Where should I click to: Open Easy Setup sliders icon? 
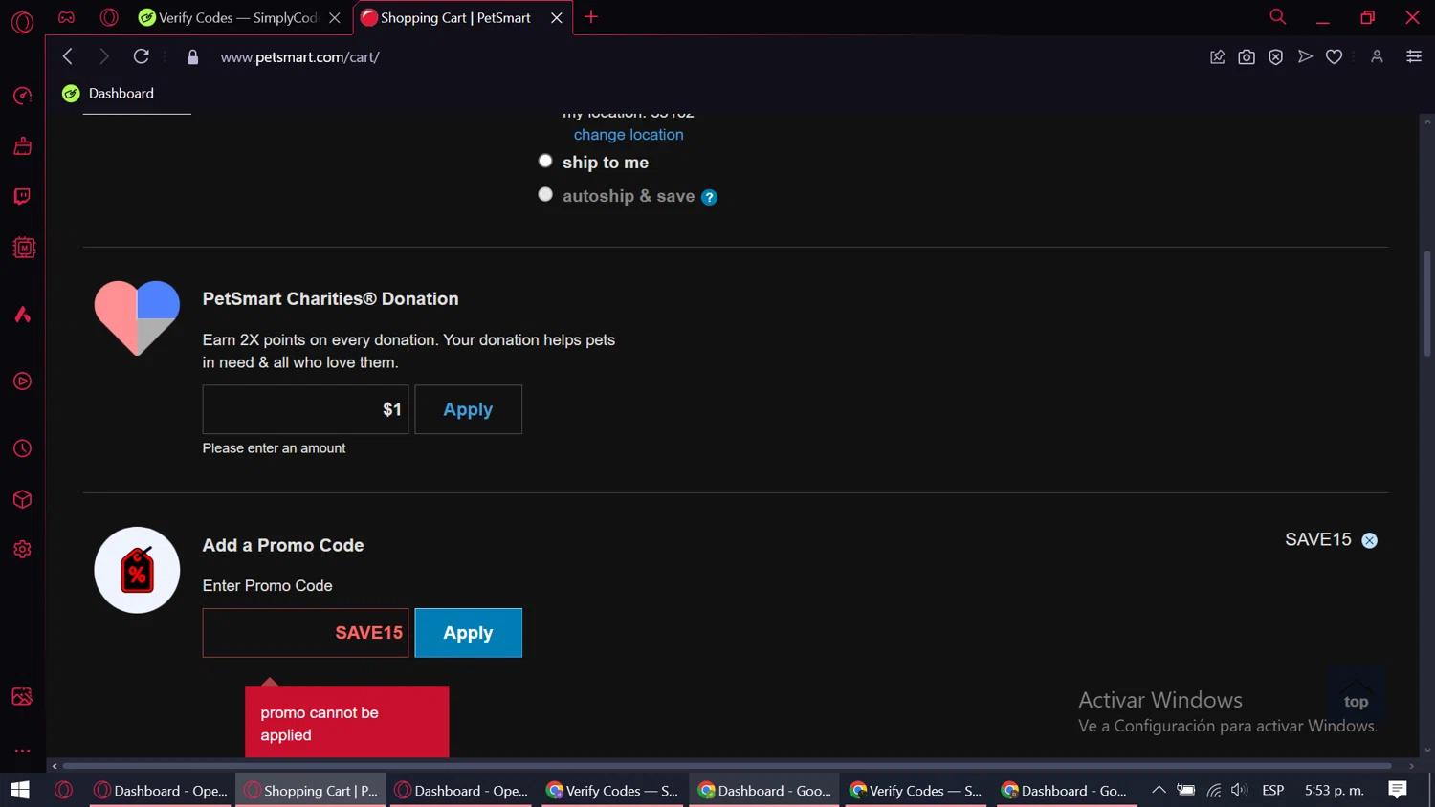1414,57
